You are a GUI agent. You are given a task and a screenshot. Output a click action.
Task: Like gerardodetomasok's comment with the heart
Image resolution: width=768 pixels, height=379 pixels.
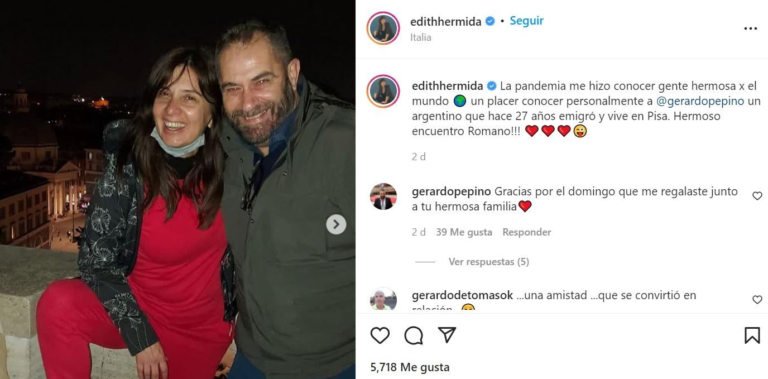coord(757,300)
